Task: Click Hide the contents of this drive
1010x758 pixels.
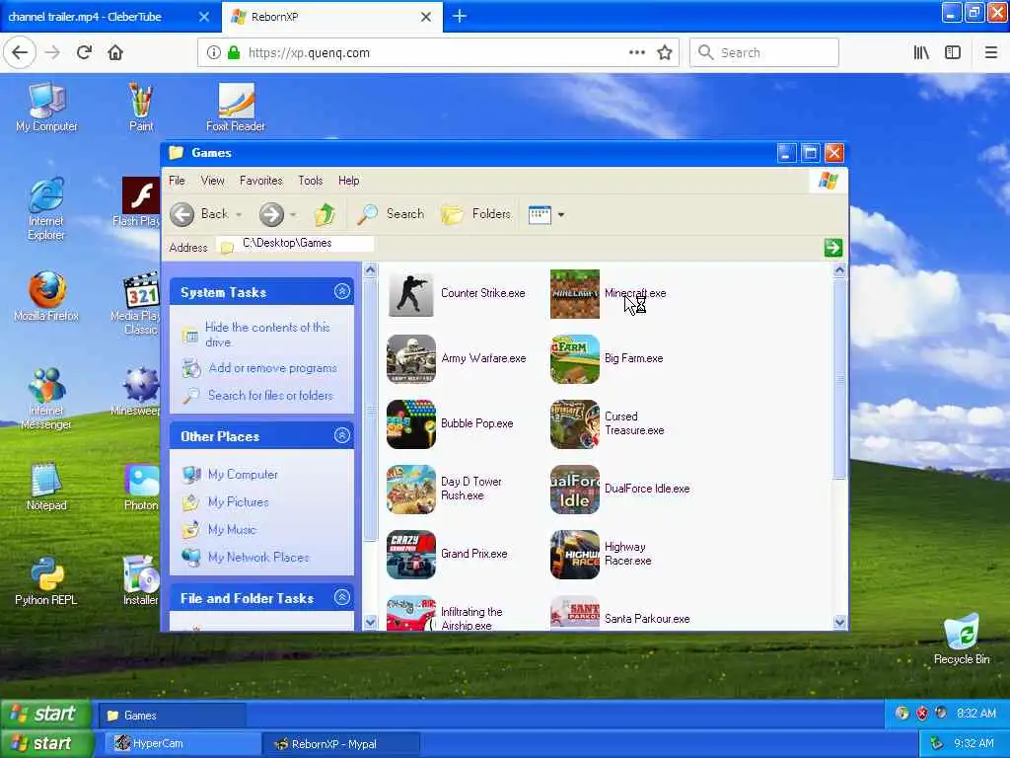Action: [267, 335]
